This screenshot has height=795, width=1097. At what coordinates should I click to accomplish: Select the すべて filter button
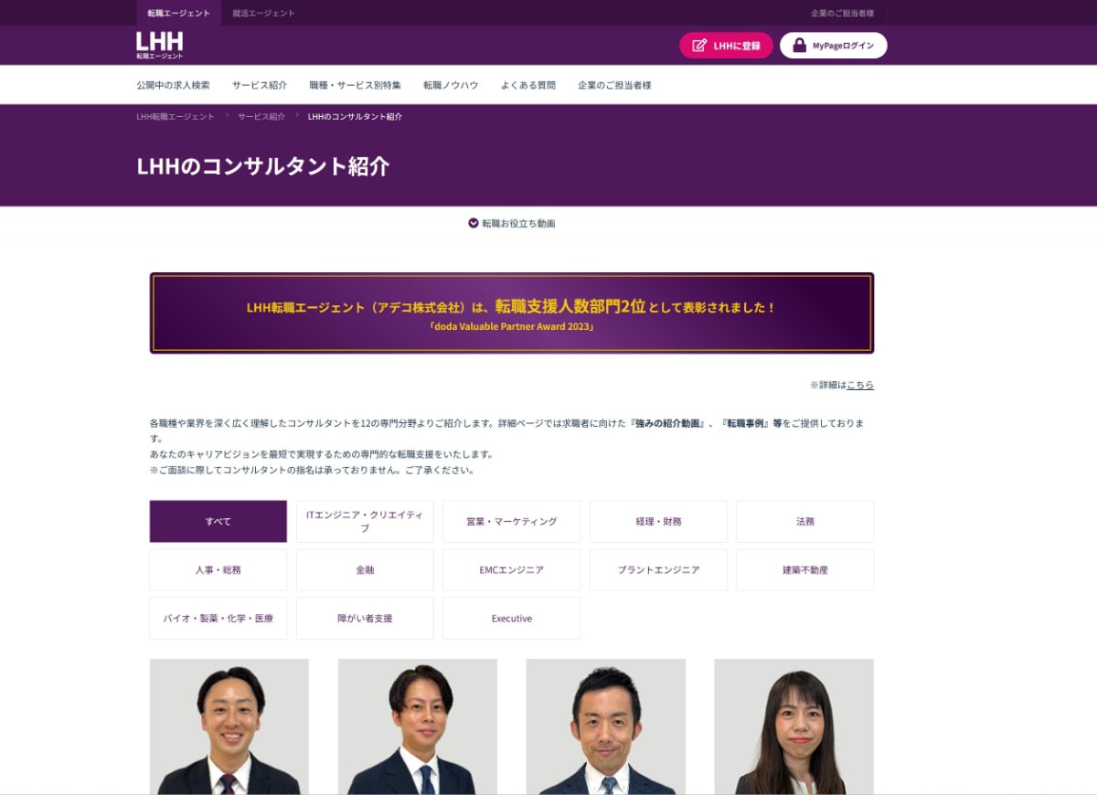218,521
